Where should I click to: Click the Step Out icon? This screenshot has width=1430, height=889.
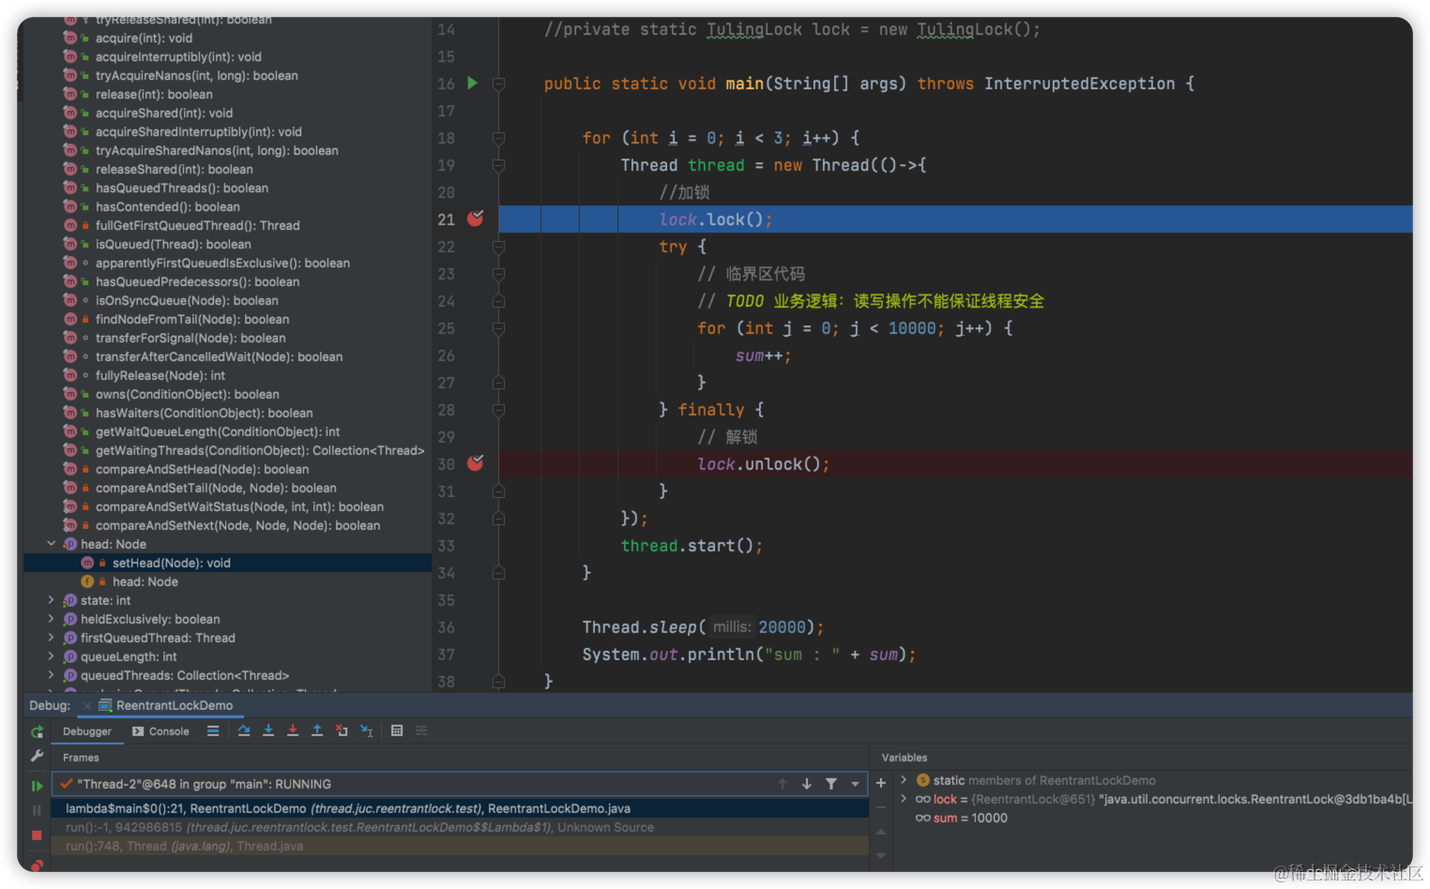317,731
